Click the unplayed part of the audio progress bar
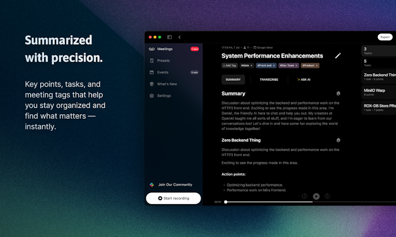The image size is (396, 237). tap(354, 202)
